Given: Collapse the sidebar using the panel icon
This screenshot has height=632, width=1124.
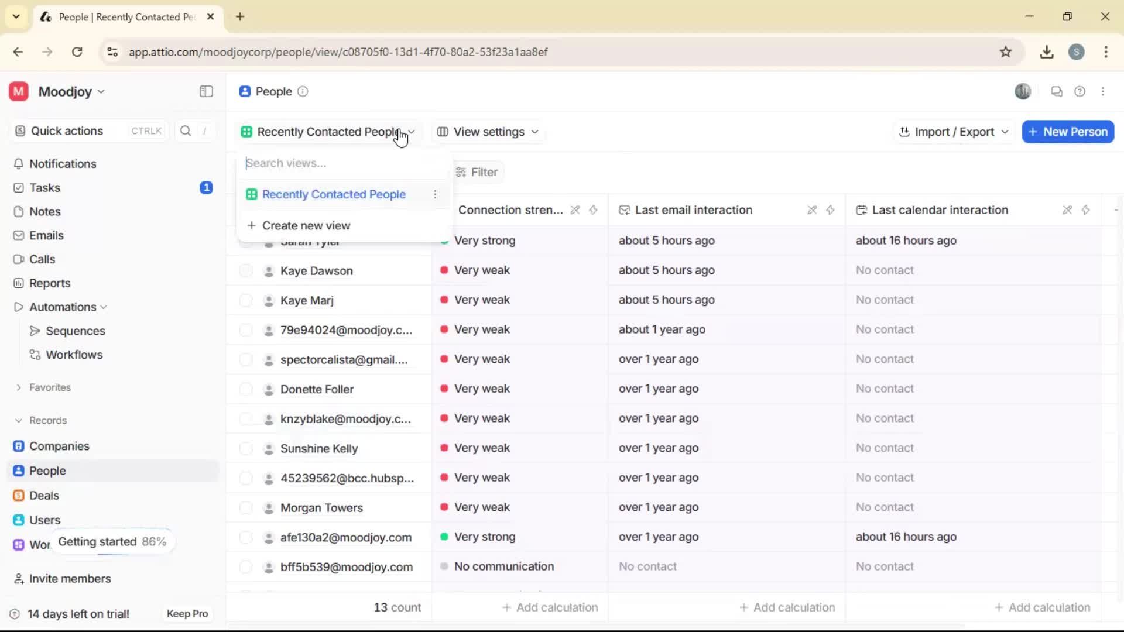Looking at the screenshot, I should click(205, 91).
